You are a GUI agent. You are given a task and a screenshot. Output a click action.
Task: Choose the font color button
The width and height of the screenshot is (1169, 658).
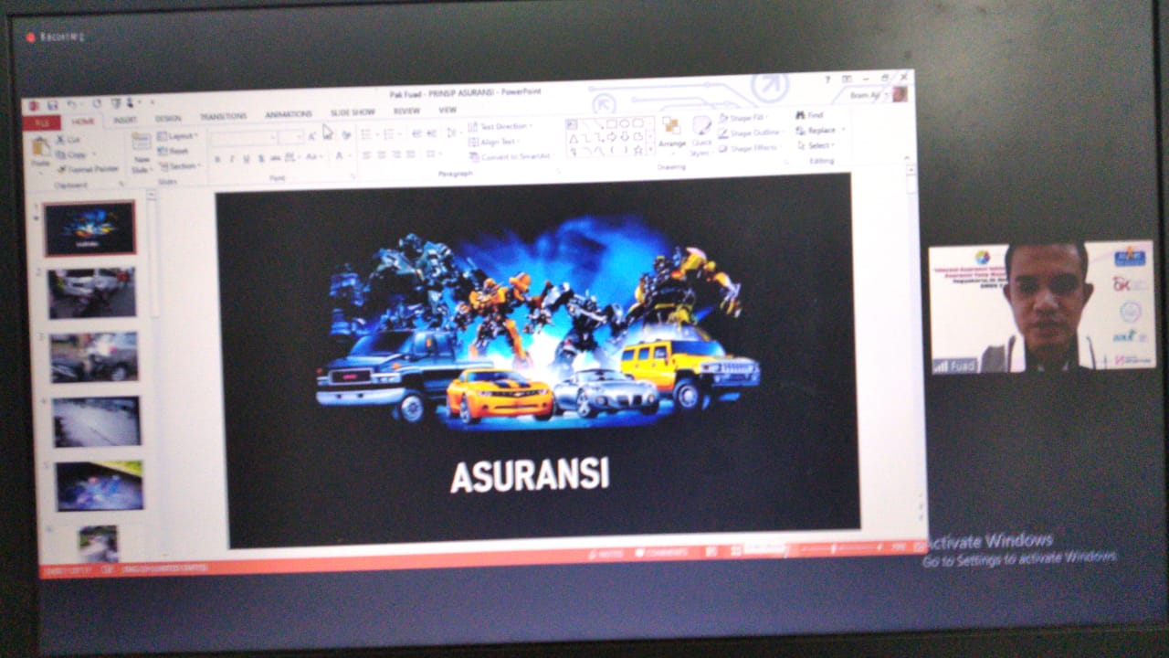point(341,156)
